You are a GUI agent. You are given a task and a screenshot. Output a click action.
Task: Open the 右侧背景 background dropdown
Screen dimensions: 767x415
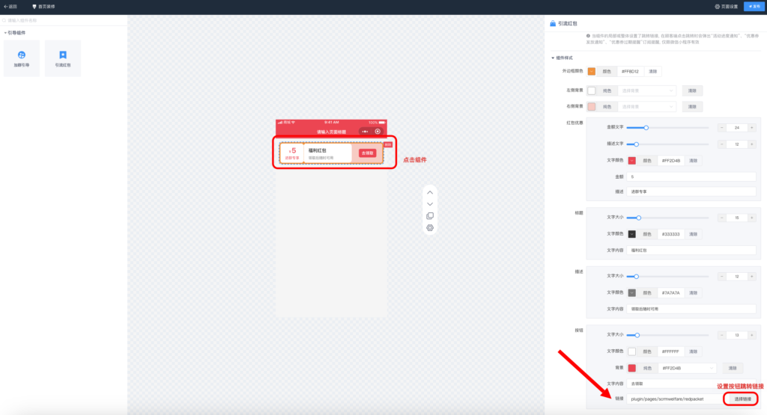tap(648, 107)
